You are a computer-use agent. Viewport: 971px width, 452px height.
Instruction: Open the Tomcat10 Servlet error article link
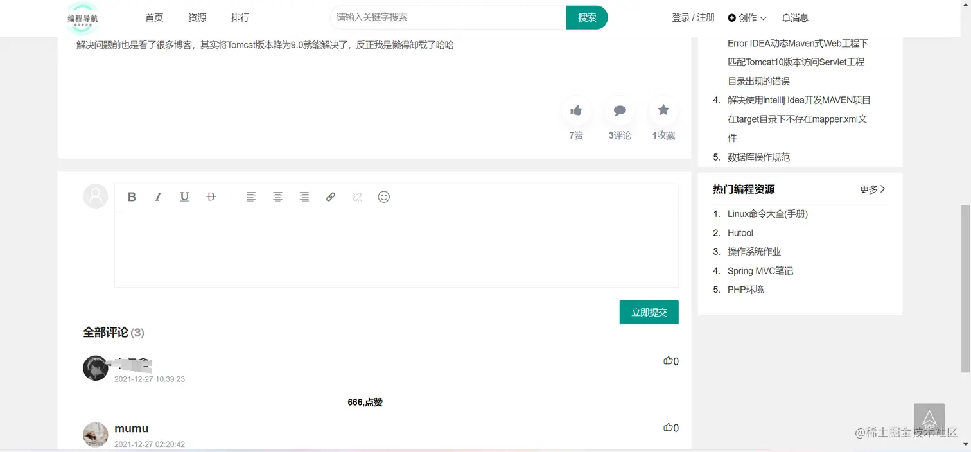point(798,62)
